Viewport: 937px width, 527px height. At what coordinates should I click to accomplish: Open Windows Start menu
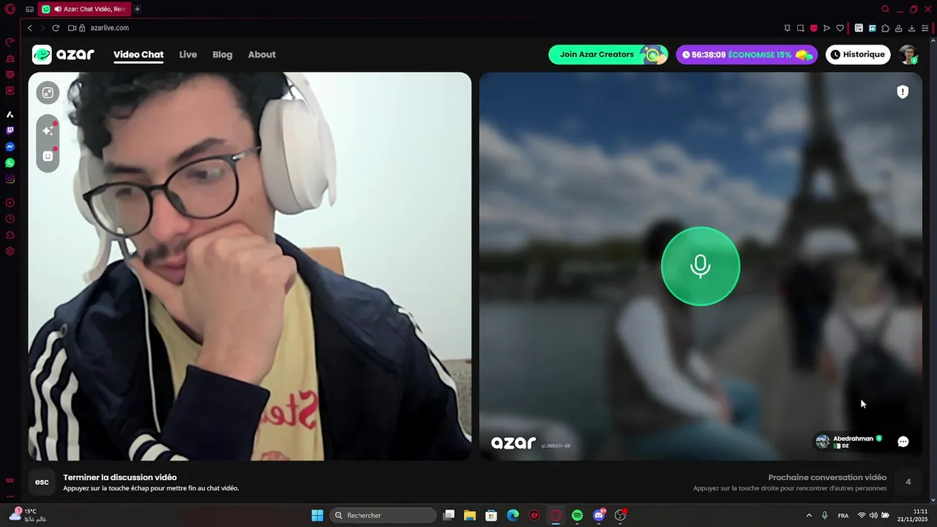tap(317, 515)
